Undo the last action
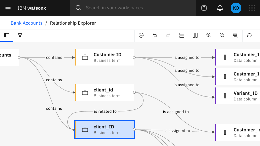Image resolution: width=260 pixels, height=146 pixels. click(155, 35)
